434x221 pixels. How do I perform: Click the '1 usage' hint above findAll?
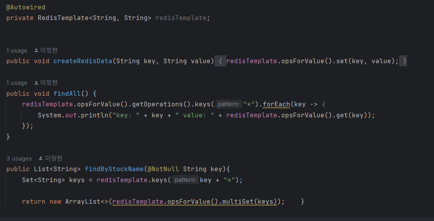tap(16, 83)
